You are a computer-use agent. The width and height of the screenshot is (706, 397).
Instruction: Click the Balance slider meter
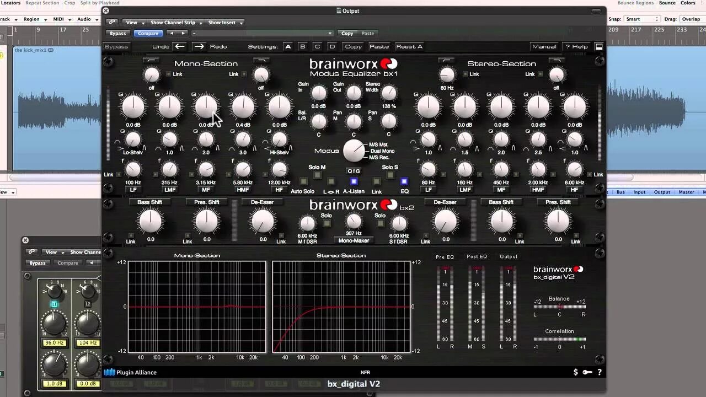[x=559, y=307]
